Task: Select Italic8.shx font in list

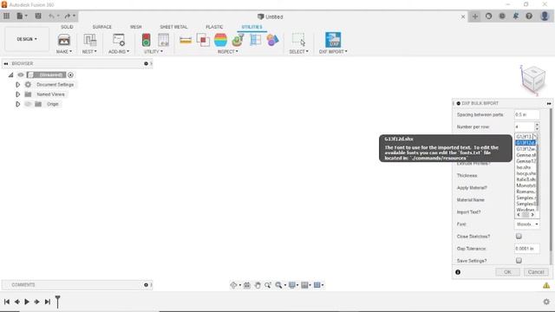Action: point(526,179)
